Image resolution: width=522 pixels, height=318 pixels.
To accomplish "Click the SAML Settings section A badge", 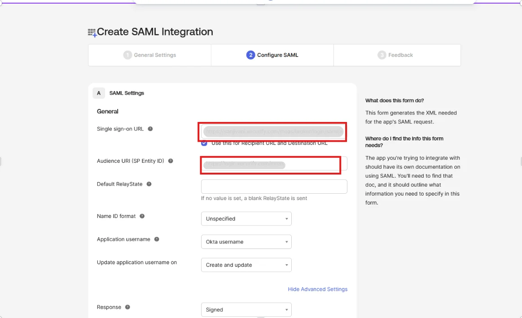I will click(99, 93).
